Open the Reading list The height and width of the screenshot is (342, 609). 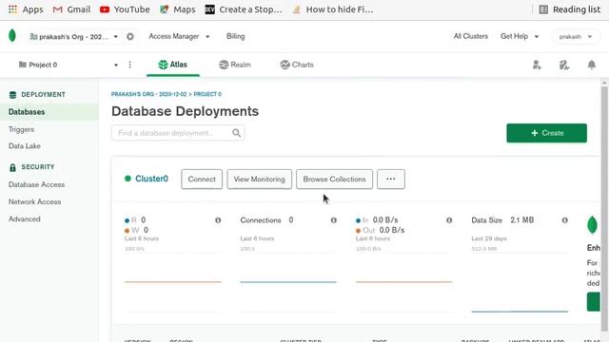(x=570, y=9)
